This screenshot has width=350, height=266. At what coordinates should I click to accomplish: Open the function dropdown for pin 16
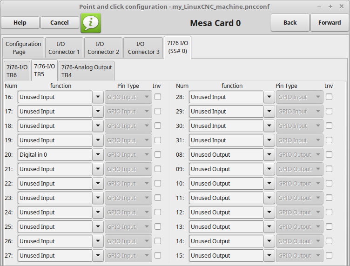click(x=98, y=97)
